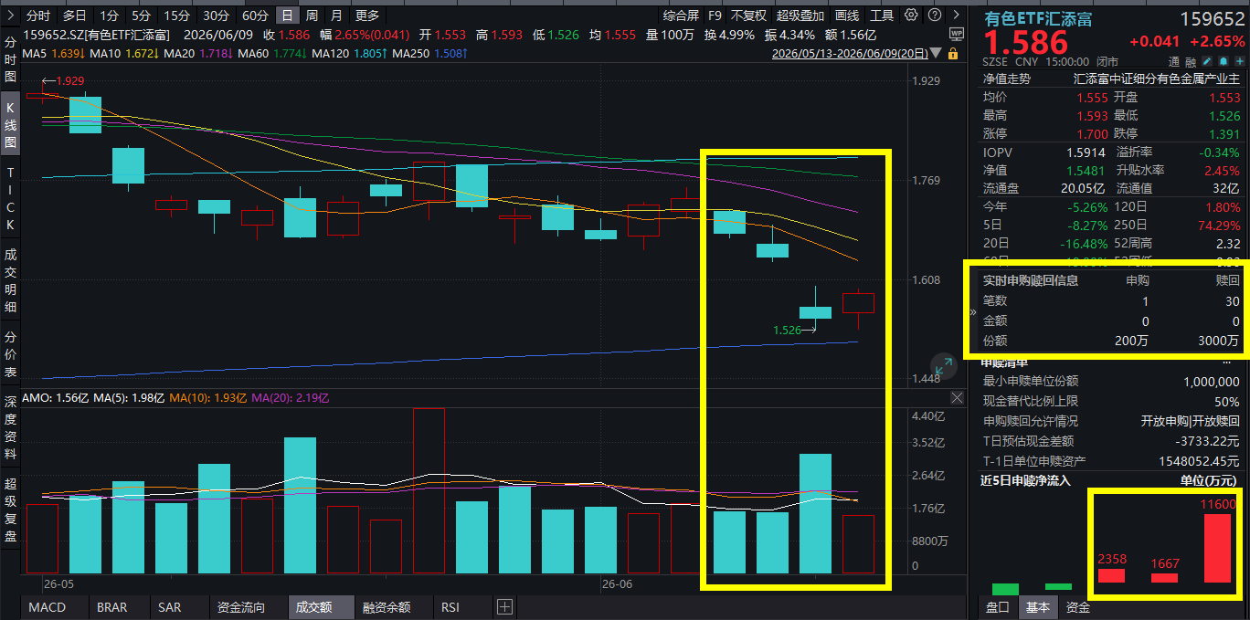Image resolution: width=1250 pixels, height=620 pixels.
Task: Open the 超级叠加 overlay button
Action: tap(800, 16)
